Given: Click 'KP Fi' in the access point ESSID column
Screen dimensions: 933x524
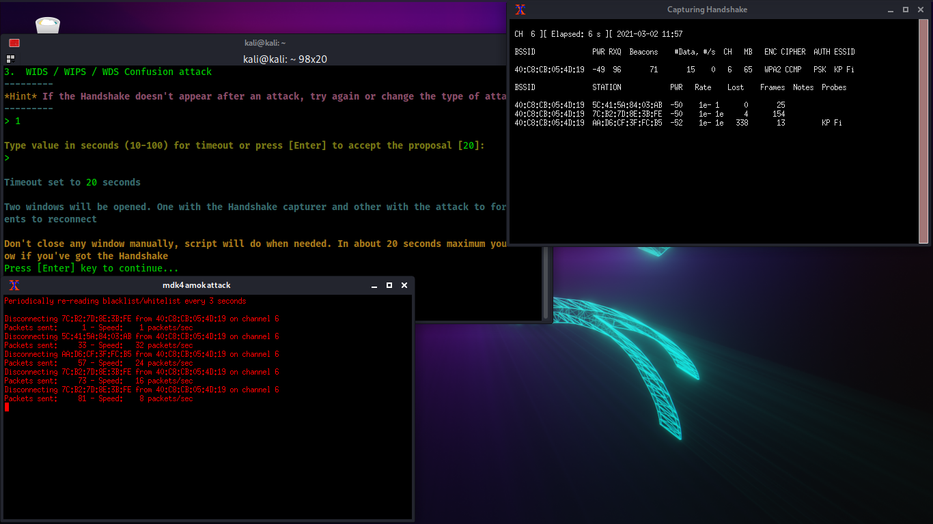Looking at the screenshot, I should pyautogui.click(x=844, y=70).
